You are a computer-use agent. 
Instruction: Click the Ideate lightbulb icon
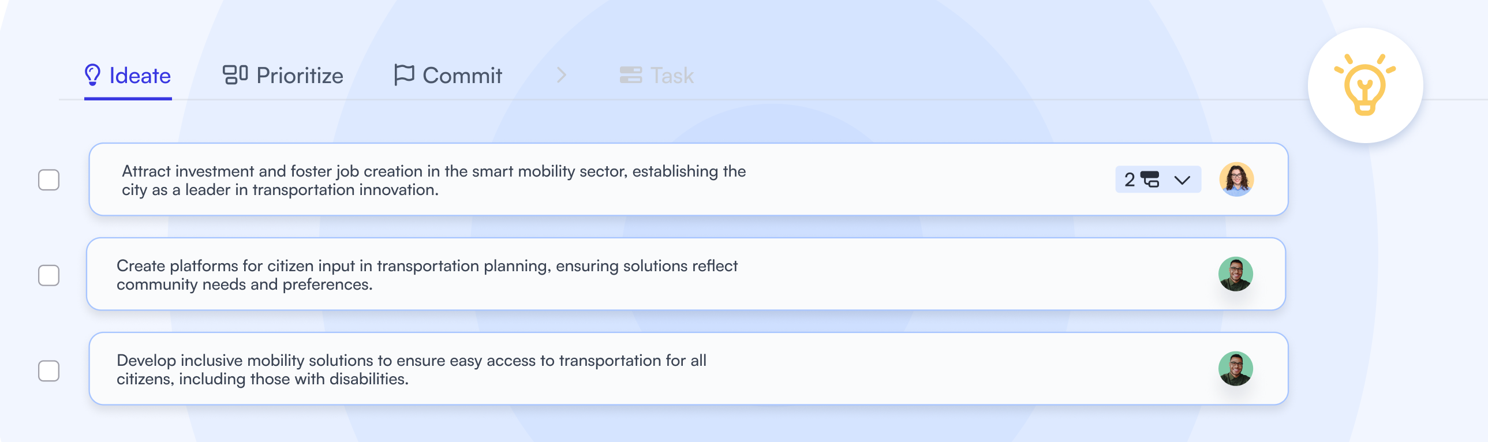click(x=93, y=75)
